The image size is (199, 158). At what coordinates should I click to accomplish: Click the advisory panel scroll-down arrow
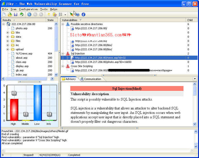coord(195,124)
